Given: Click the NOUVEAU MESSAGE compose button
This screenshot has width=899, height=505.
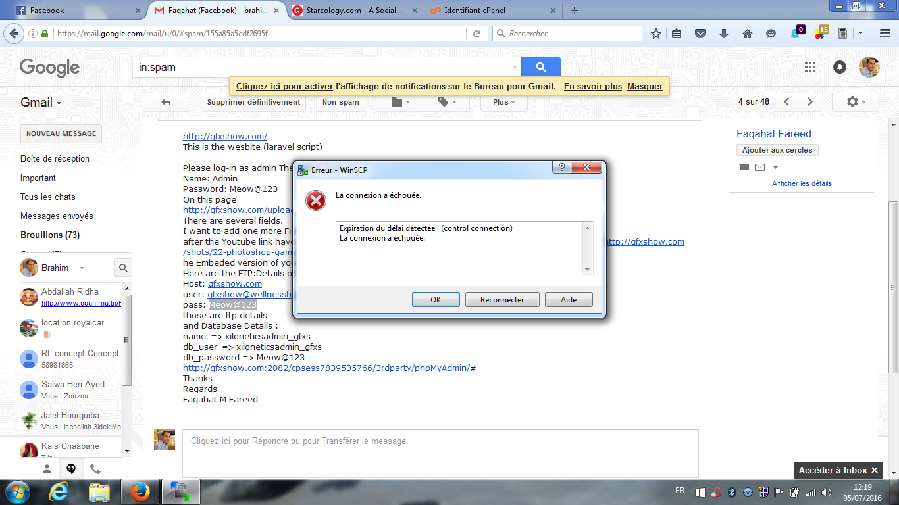Looking at the screenshot, I should pos(61,133).
